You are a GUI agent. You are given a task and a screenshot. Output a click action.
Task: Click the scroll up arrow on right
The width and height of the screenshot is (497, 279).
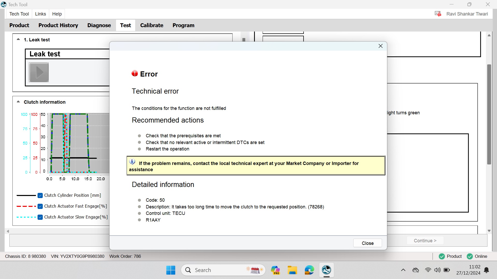click(x=489, y=35)
